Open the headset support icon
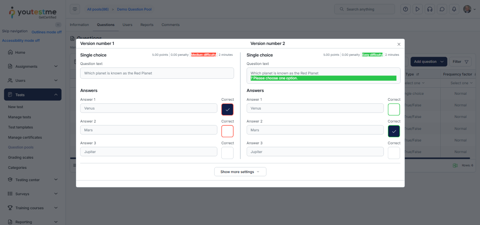This screenshot has height=225, width=480. coord(430,9)
